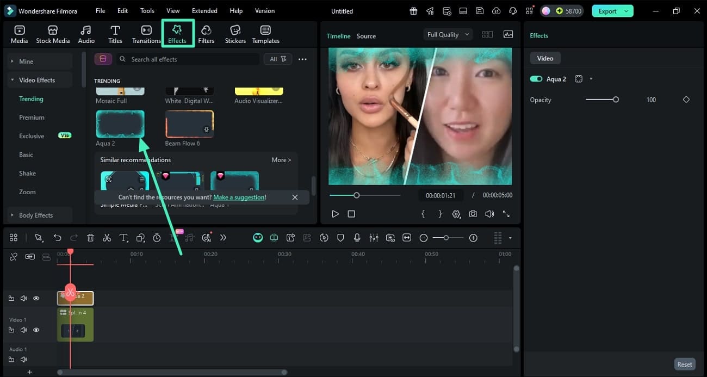
Task: Select the Text tool in the timeline toolbar
Action: 123,238
